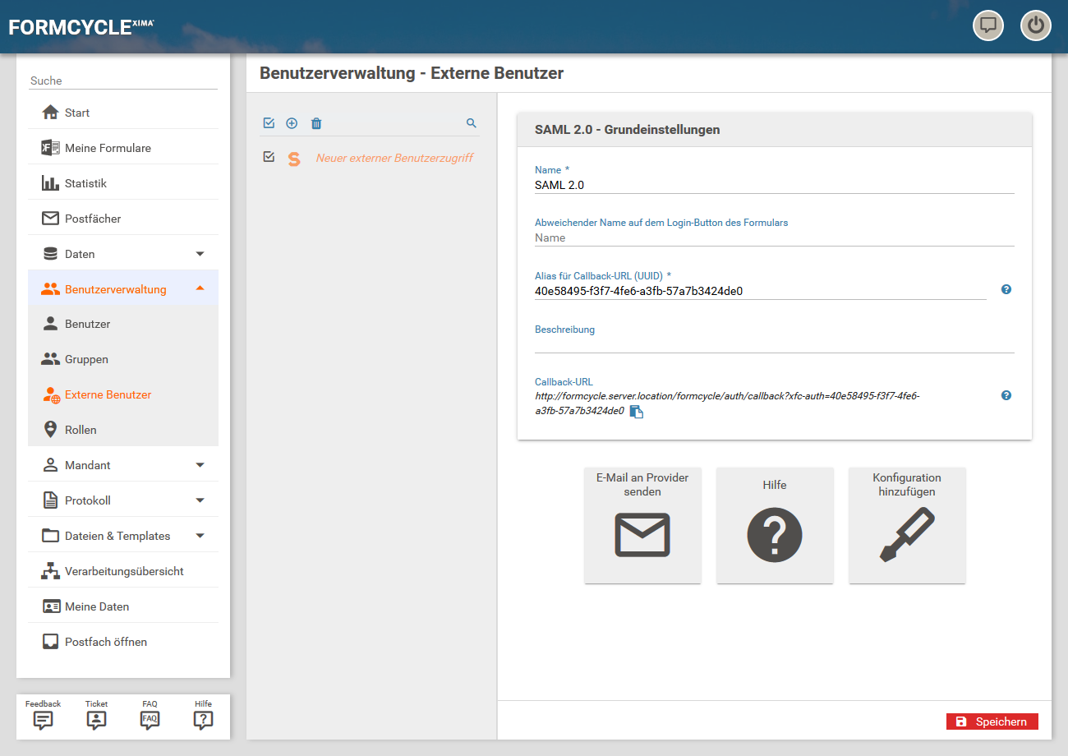Click the trash delete icon in list toolbar
The image size is (1068, 756).
coord(316,123)
